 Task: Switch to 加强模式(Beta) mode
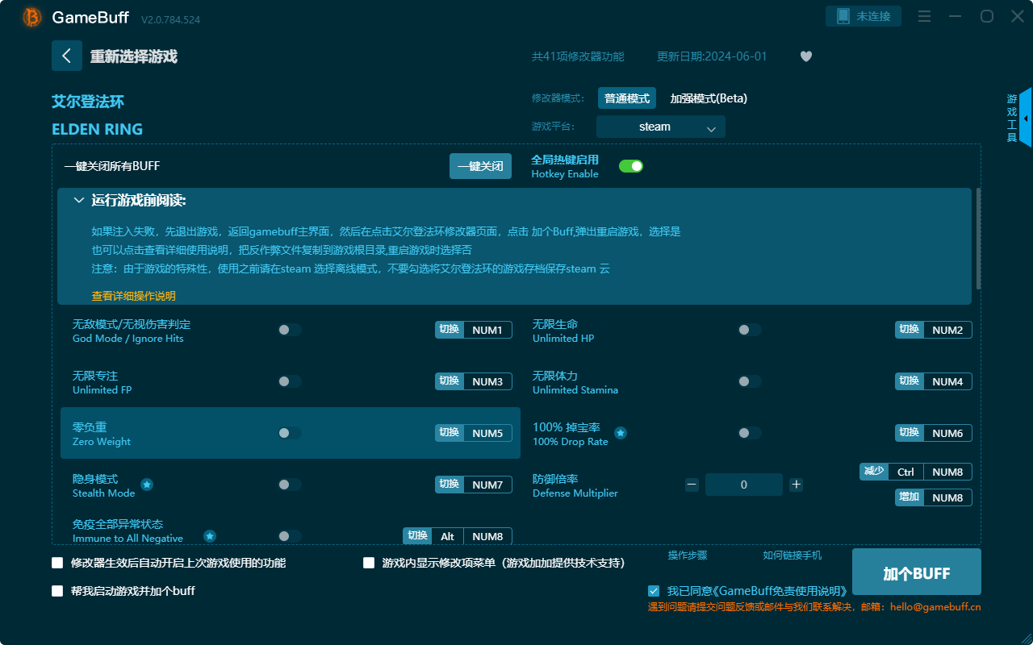tap(709, 98)
